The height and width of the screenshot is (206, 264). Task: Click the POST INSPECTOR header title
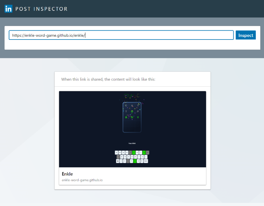tap(41, 9)
